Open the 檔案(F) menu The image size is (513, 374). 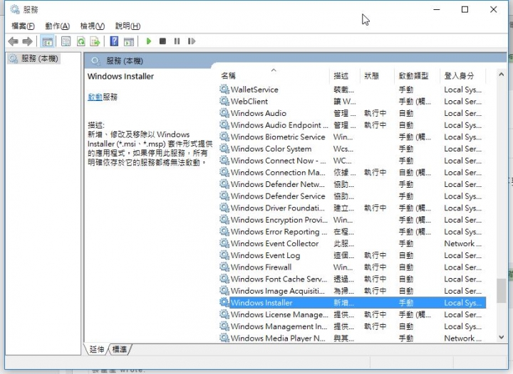point(23,26)
